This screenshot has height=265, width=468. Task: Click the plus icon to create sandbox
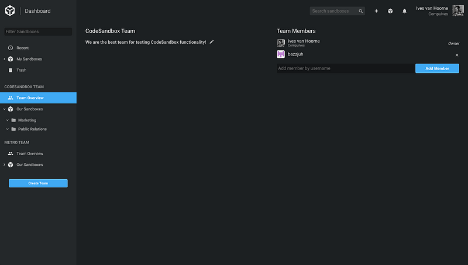(x=376, y=11)
